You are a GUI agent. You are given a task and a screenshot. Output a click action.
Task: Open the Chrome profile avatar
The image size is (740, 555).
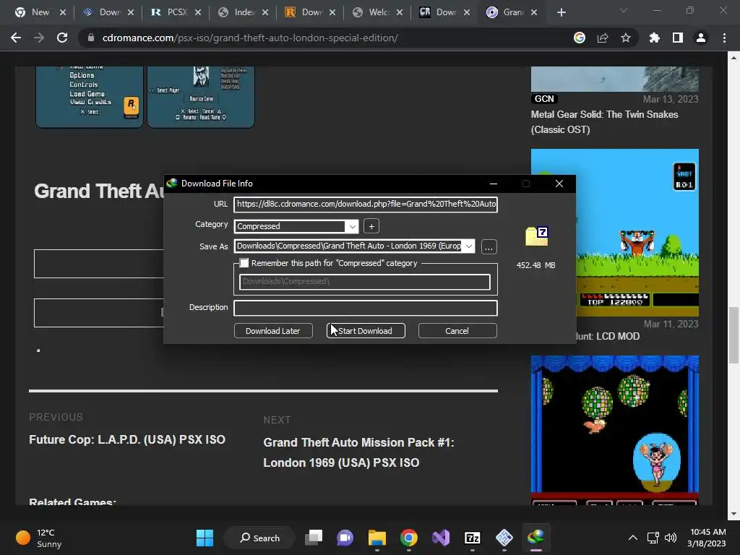701,38
